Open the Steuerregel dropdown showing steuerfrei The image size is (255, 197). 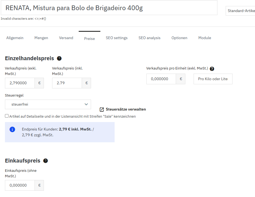coord(48,104)
